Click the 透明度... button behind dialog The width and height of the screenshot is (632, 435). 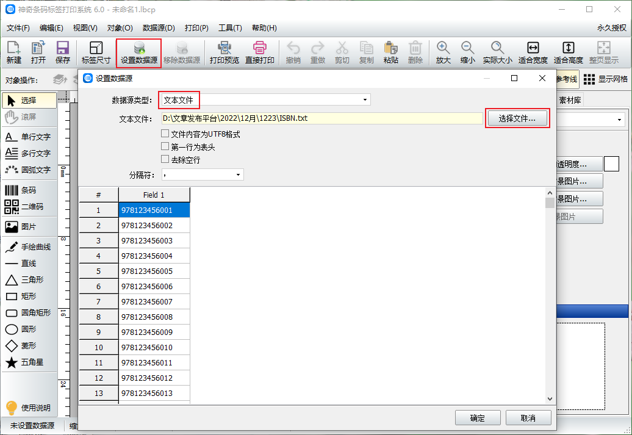pyautogui.click(x=580, y=164)
